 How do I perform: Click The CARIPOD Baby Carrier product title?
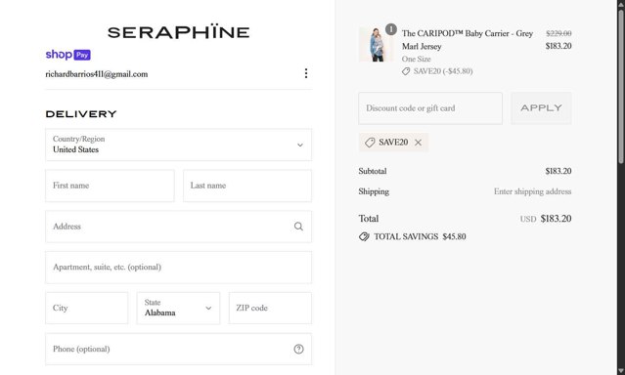pyautogui.click(x=468, y=40)
